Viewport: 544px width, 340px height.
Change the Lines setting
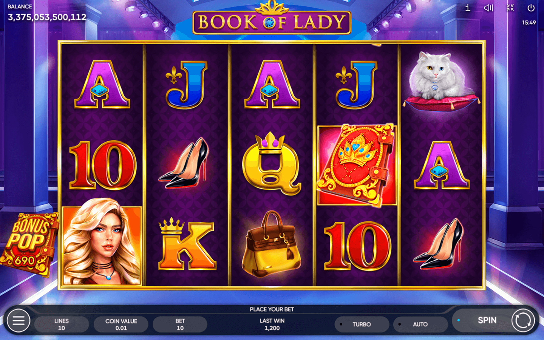pyautogui.click(x=62, y=324)
